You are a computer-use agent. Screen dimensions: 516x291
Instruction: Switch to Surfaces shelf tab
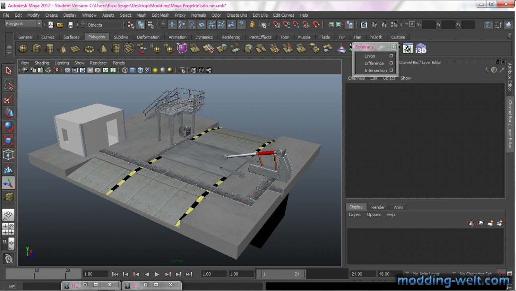click(71, 37)
